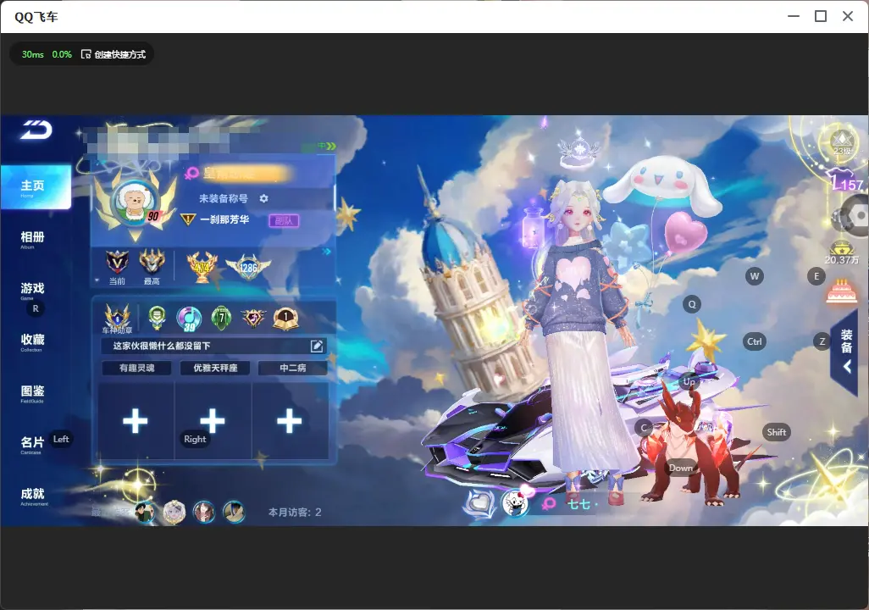This screenshot has width=869, height=610.
Task: Click the round cartoon cat avatar near 七七
Action: pos(516,503)
